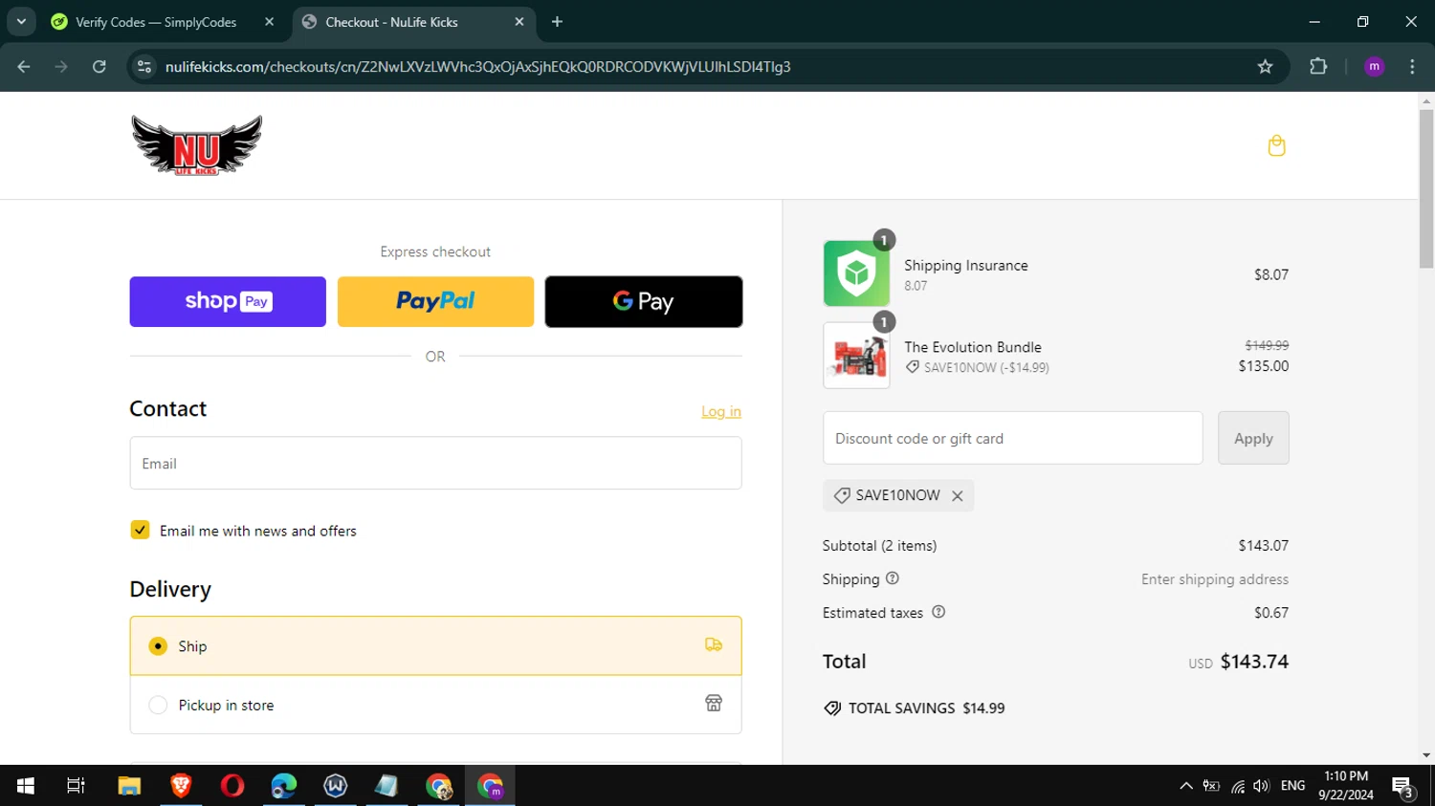Pay with Shop Pay express checkout
This screenshot has width=1435, height=806.
[x=228, y=301]
